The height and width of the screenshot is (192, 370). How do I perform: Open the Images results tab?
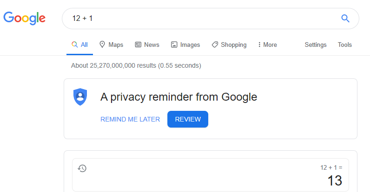click(x=185, y=45)
